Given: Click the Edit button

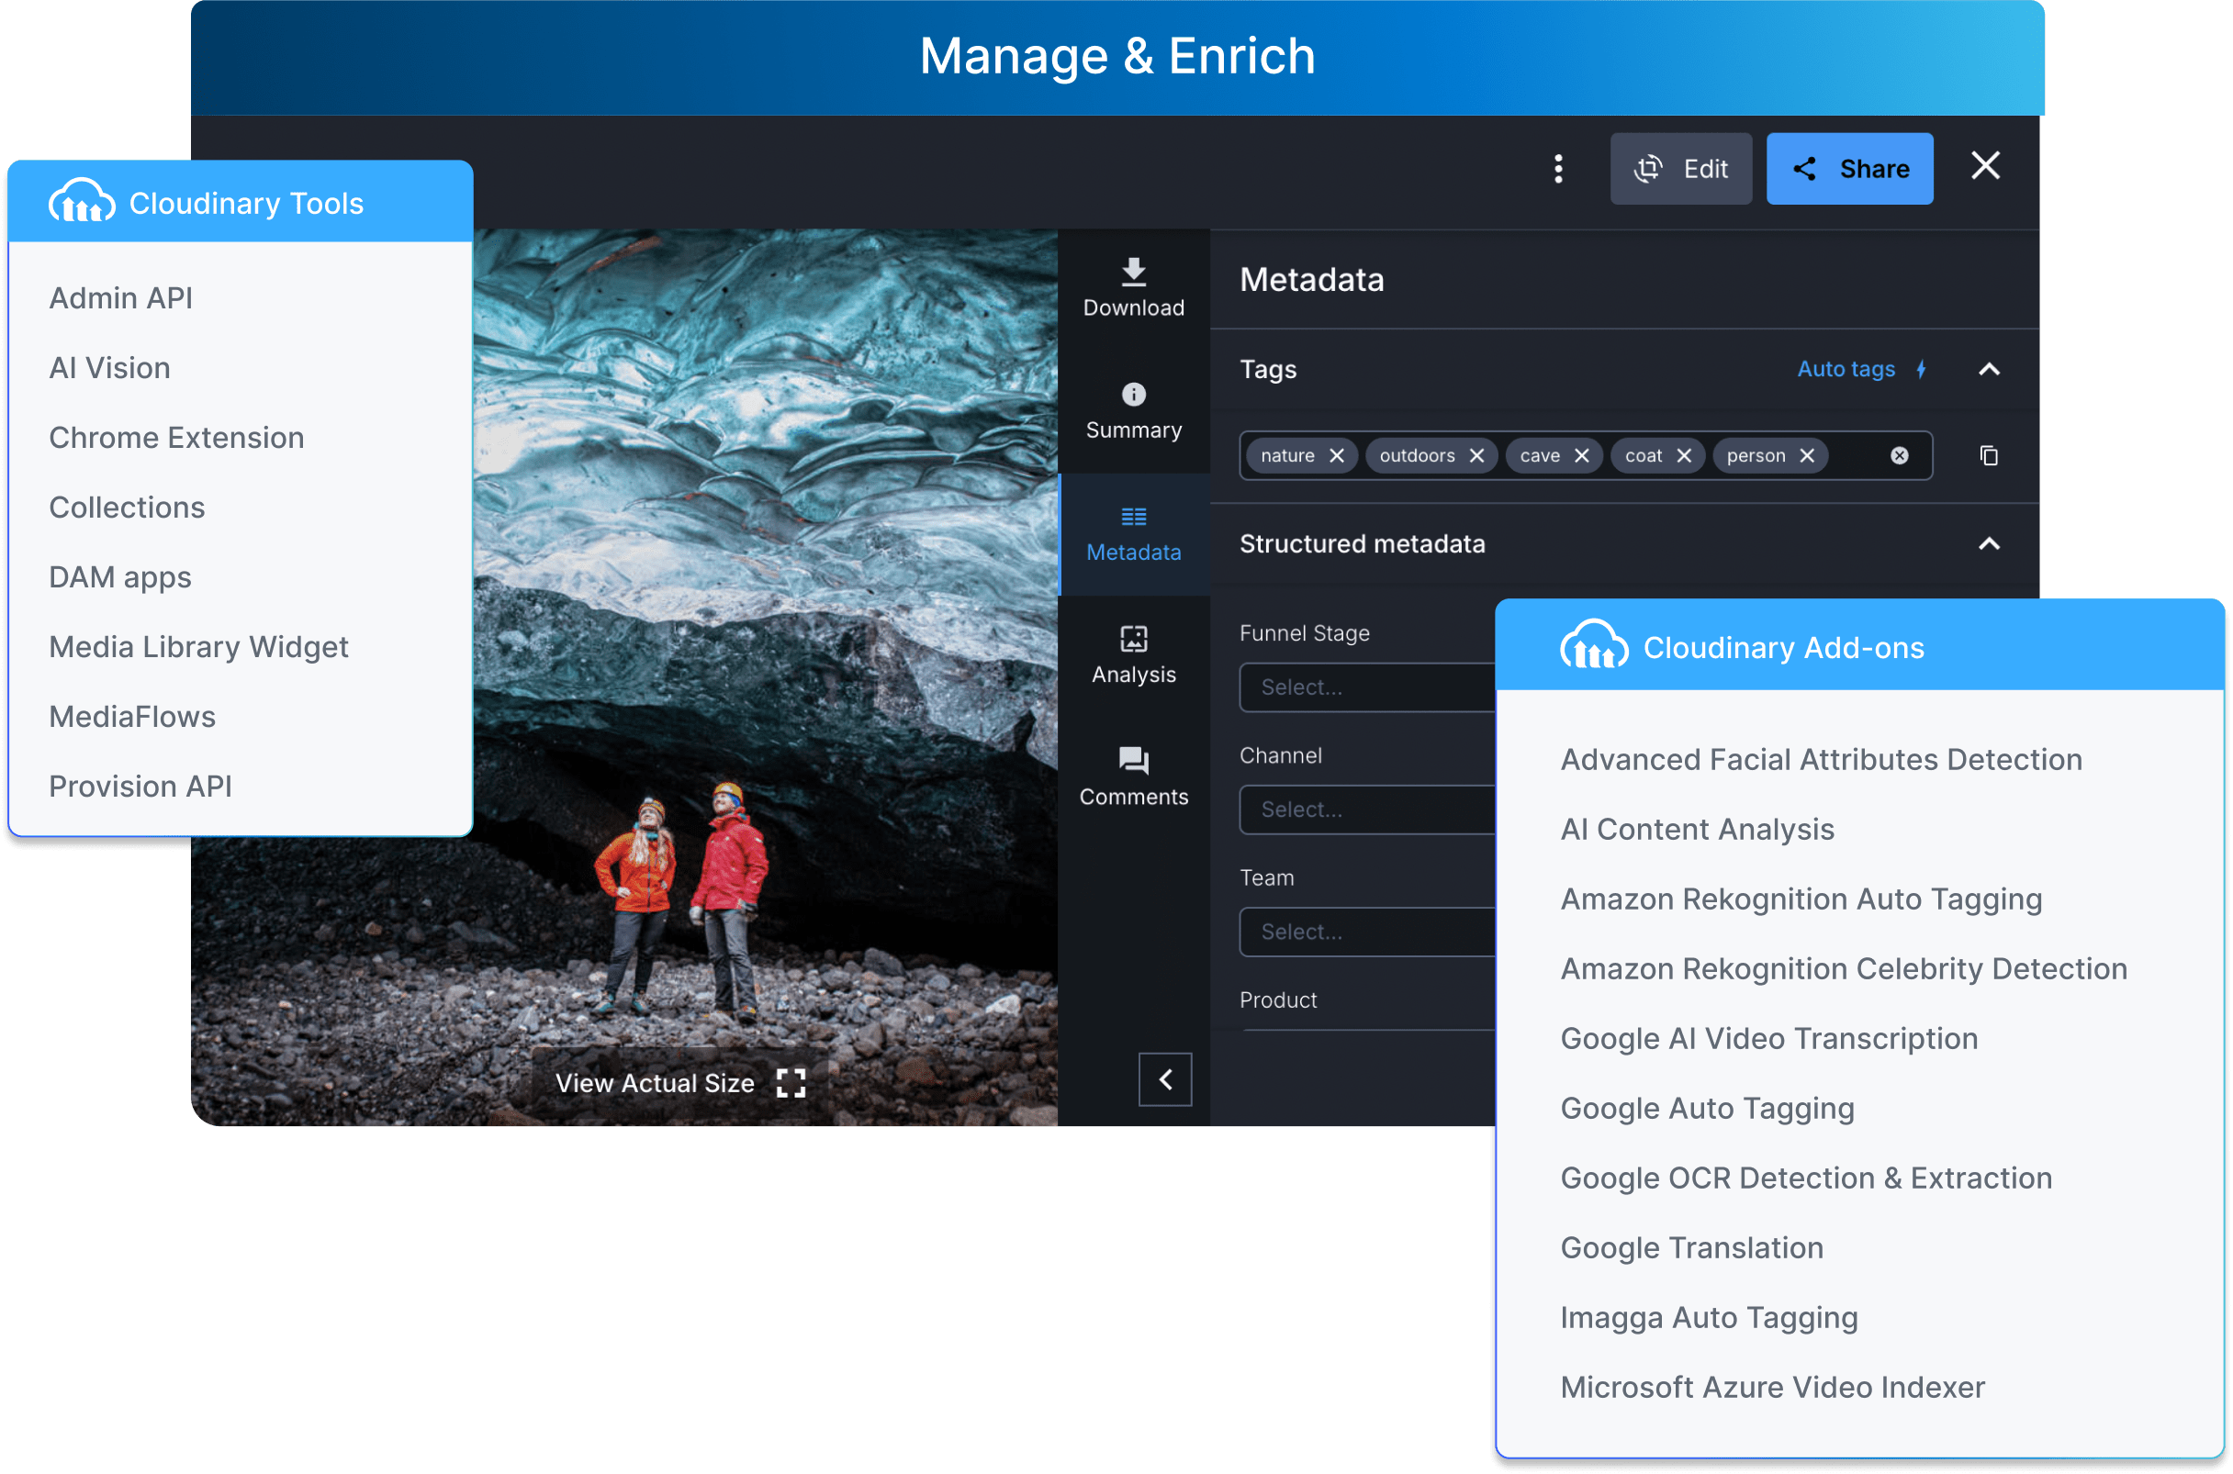Looking at the screenshot, I should (x=1680, y=169).
